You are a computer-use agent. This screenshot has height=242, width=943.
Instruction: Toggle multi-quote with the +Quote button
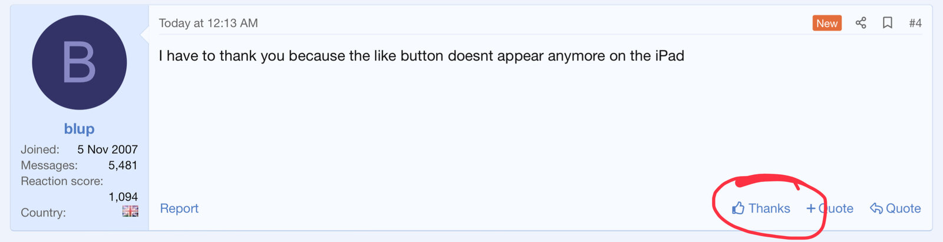pyautogui.click(x=836, y=208)
